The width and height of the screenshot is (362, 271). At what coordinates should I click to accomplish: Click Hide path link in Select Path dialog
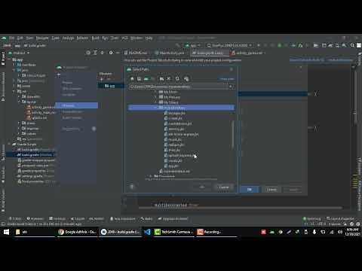(x=227, y=79)
